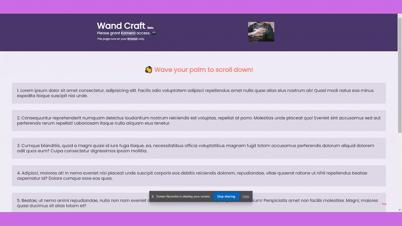Viewport: 402px width, 226px height.
Task: Click the Beta badge beside Wand Craft
Action: click(x=150, y=28)
